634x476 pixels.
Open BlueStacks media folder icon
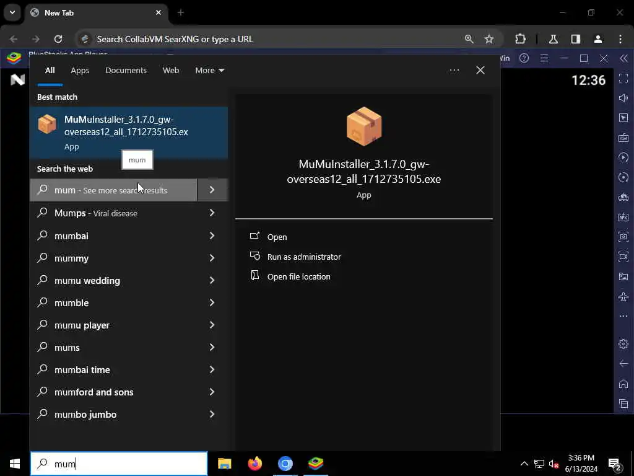pyautogui.click(x=623, y=276)
